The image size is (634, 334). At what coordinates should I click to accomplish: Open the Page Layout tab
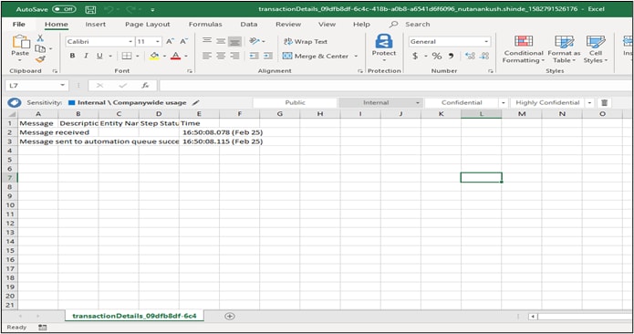coord(147,25)
